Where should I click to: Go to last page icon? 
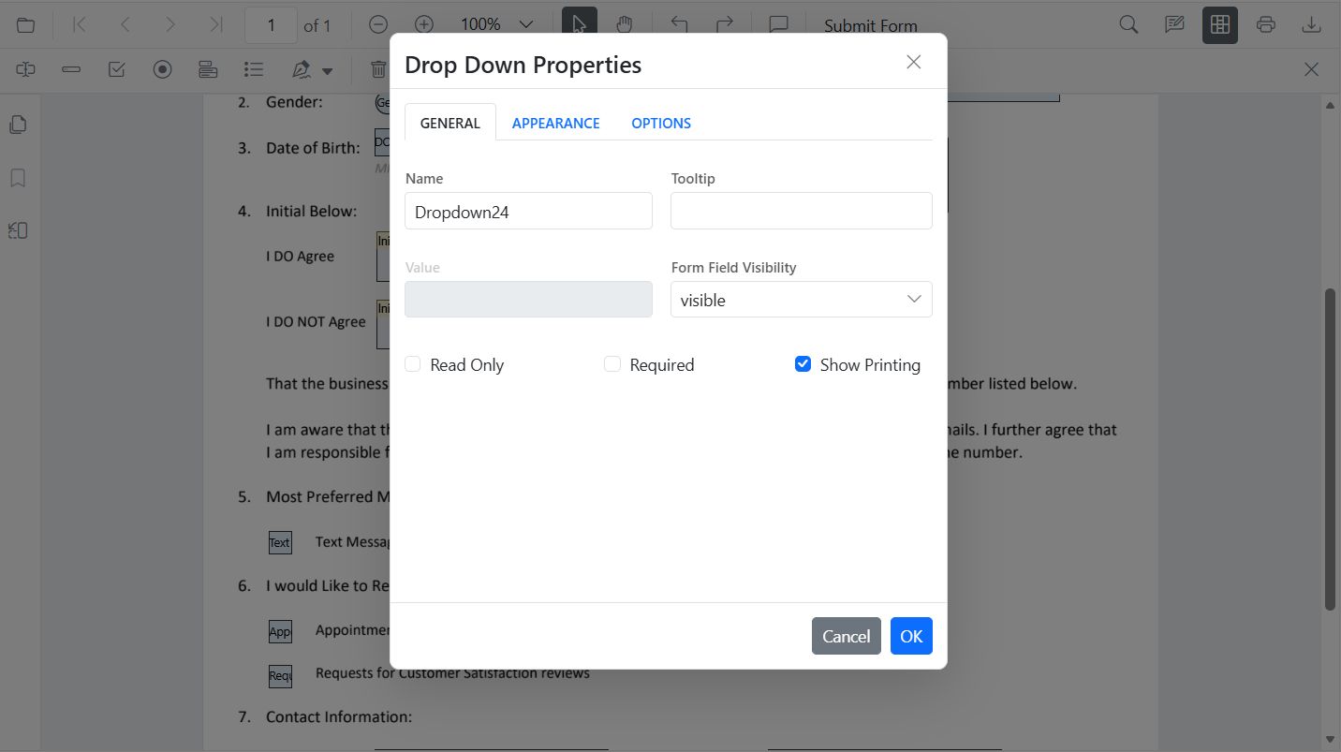point(215,24)
